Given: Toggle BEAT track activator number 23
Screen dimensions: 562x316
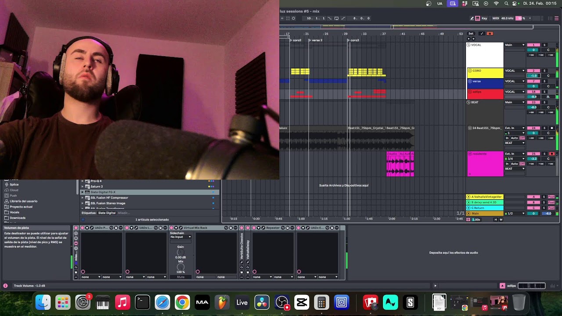Looking at the screenshot, I should (x=533, y=102).
